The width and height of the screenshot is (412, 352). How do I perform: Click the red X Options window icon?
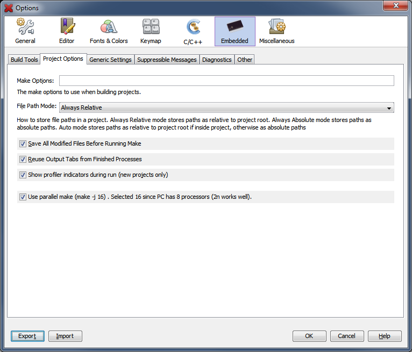[x=9, y=8]
